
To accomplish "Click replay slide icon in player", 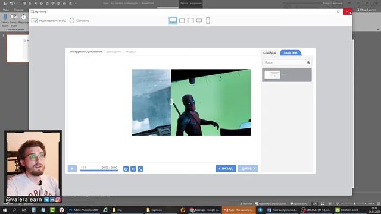I will (x=126, y=169).
